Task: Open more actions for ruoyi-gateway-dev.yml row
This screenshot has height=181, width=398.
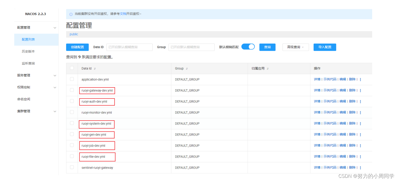Action: 360,91
